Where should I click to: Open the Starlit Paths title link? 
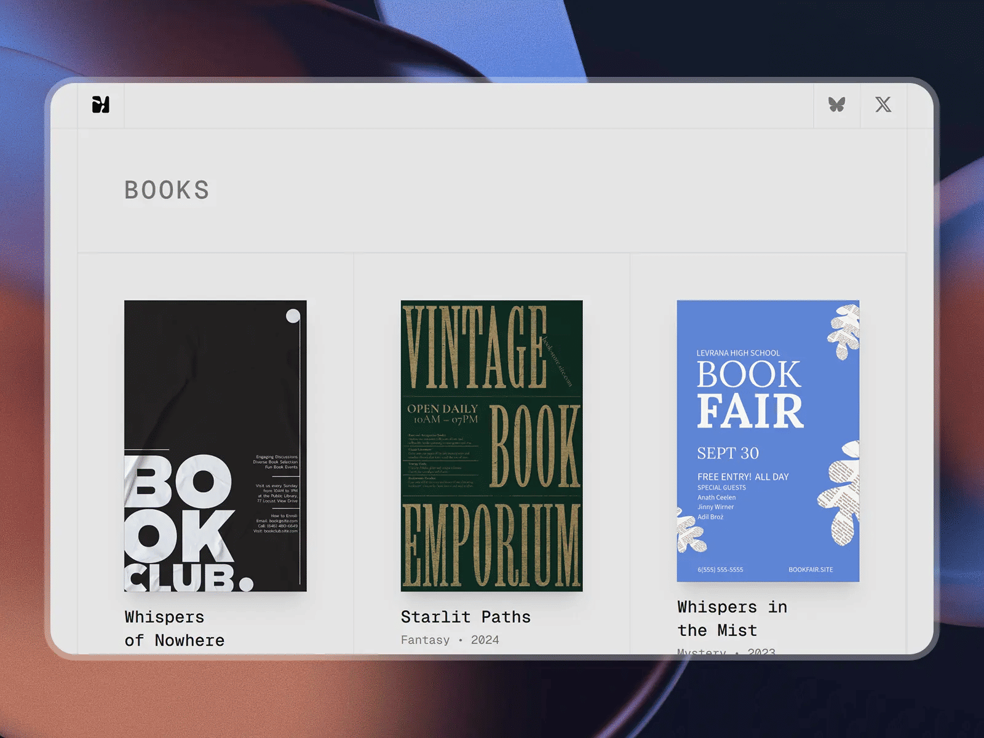(466, 617)
